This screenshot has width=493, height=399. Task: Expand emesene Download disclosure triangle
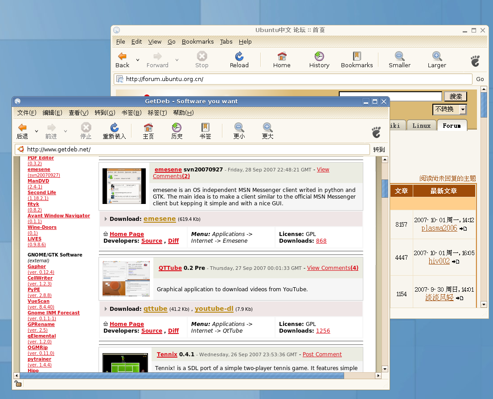click(105, 219)
